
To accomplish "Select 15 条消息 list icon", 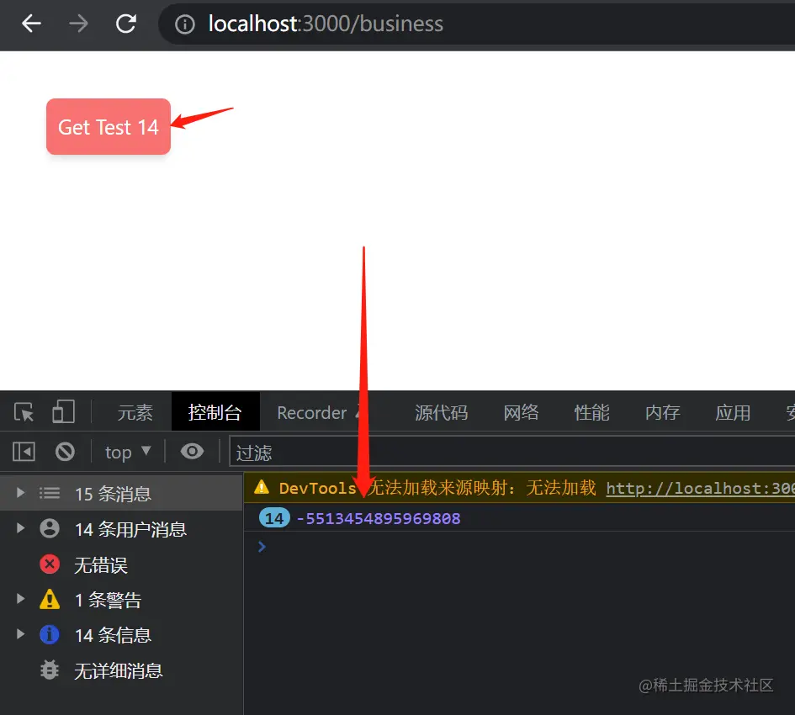I will coord(50,493).
